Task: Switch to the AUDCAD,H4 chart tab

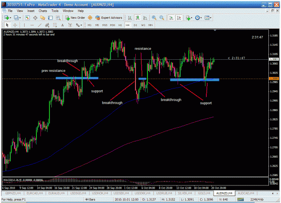Action: pyautogui.click(x=246, y=193)
